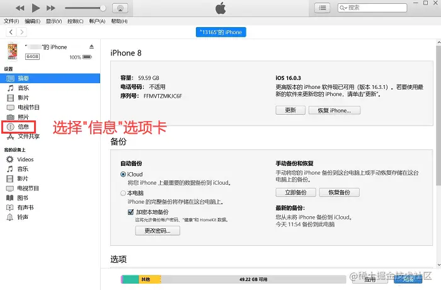This screenshot has width=441, height=290.
Task: Click the serial number FFMVTZMKJC6F
Action: click(163, 96)
